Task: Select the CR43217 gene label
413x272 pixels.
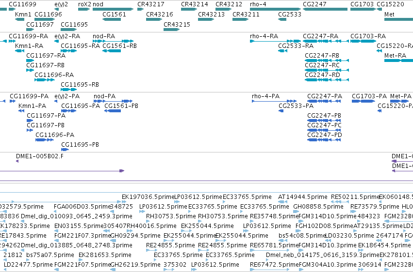Action: coord(150,4)
